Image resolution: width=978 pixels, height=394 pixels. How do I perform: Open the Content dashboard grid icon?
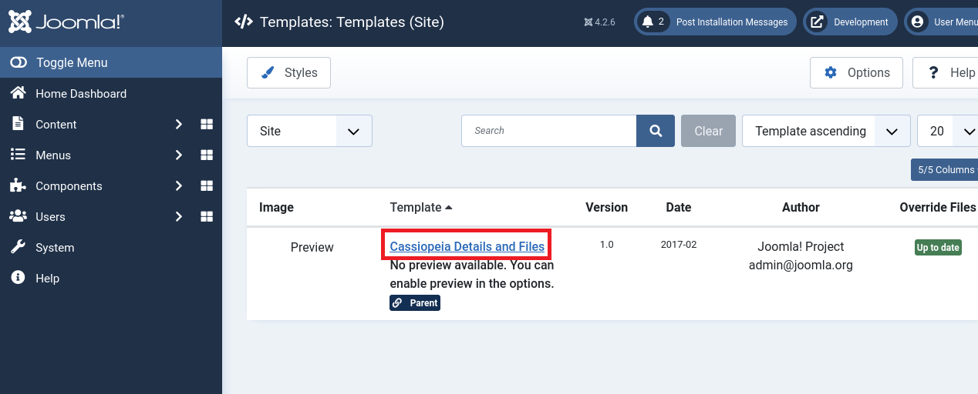(x=207, y=125)
